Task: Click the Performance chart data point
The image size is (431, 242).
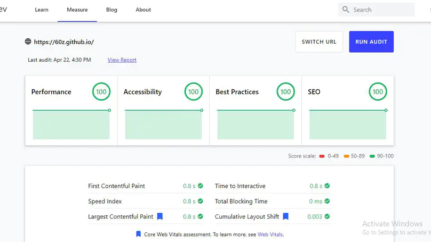Action: [x=109, y=110]
